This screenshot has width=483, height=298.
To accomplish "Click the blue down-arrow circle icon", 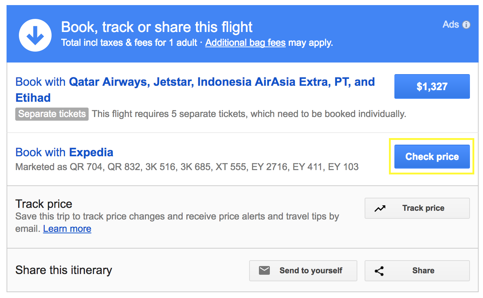I will click(35, 35).
